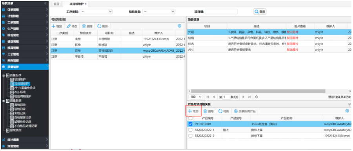Image resolution: width=353 pixels, height=151 pixels.
Task: Collapse the 产品与项目组关联 panel with double chevron
Action: (x=349, y=104)
